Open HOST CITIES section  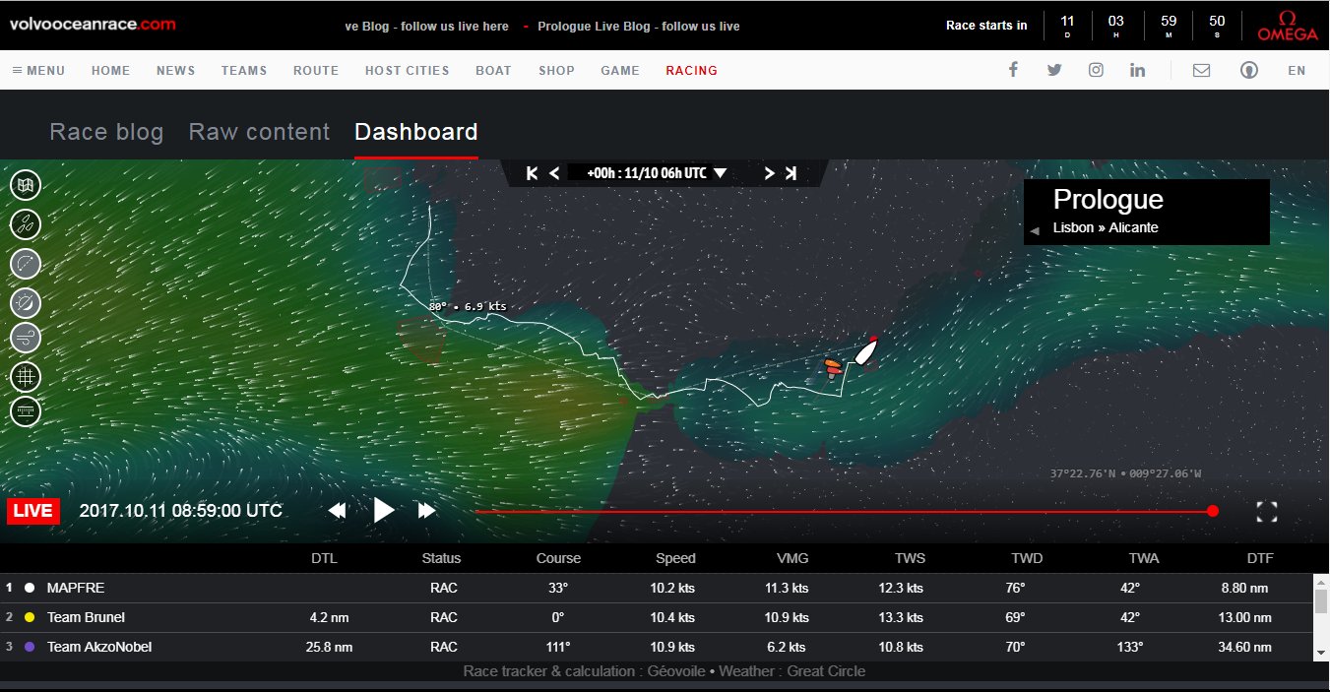point(408,71)
